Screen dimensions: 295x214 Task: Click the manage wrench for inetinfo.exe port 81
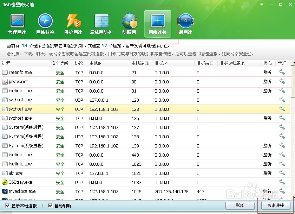coord(282,90)
